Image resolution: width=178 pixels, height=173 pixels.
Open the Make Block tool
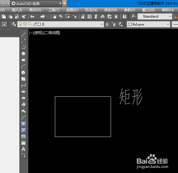click(x=23, y=111)
